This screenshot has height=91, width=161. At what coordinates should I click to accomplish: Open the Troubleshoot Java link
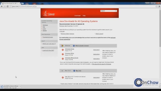pos(48,37)
